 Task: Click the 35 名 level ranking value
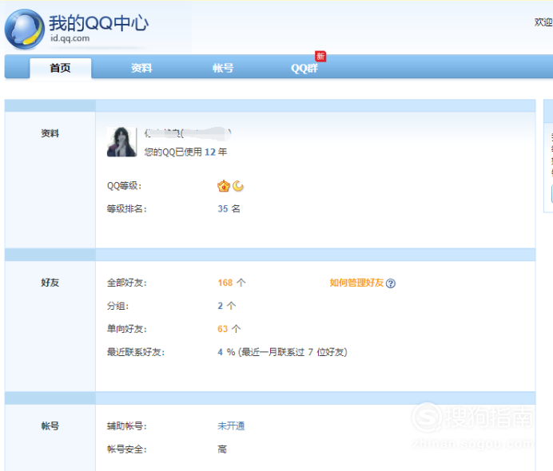229,209
